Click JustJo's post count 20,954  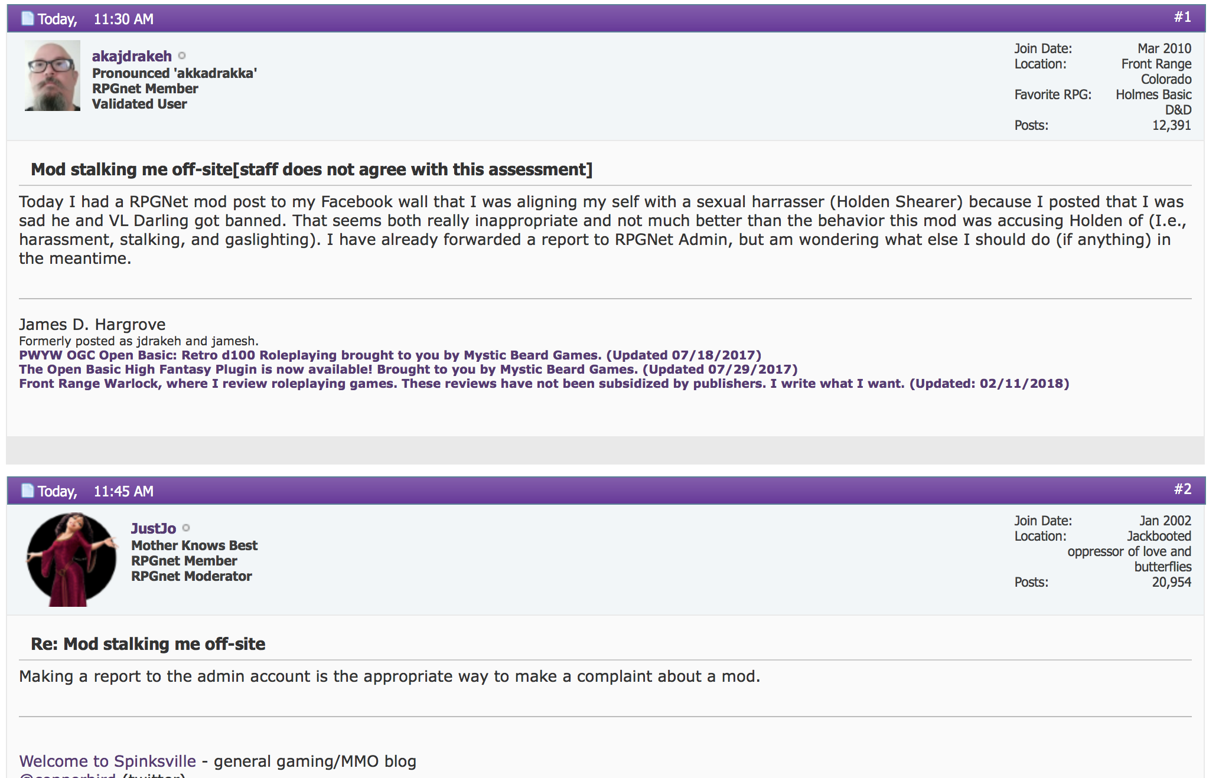click(1171, 582)
